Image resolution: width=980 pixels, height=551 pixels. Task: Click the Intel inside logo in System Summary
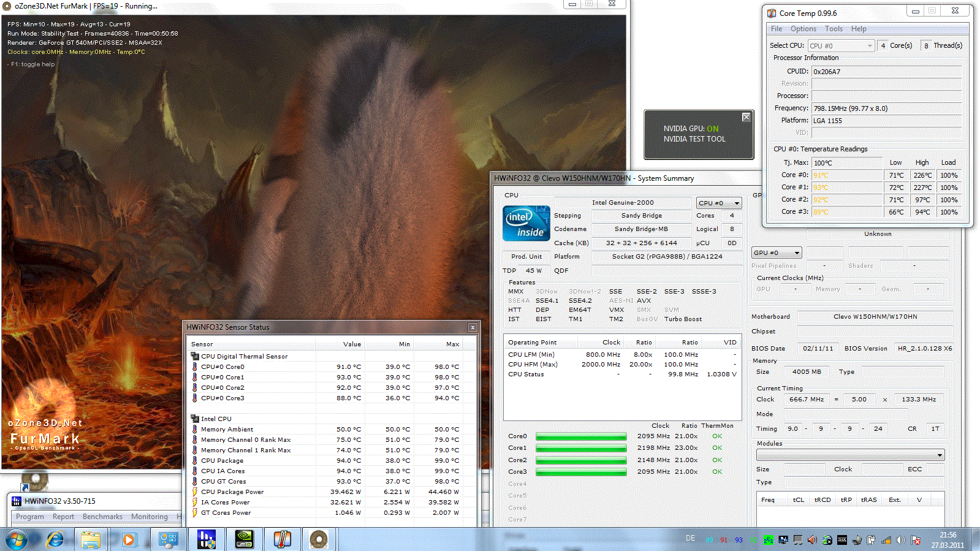[526, 223]
